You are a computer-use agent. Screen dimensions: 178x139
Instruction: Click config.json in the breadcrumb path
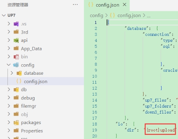point(129,16)
